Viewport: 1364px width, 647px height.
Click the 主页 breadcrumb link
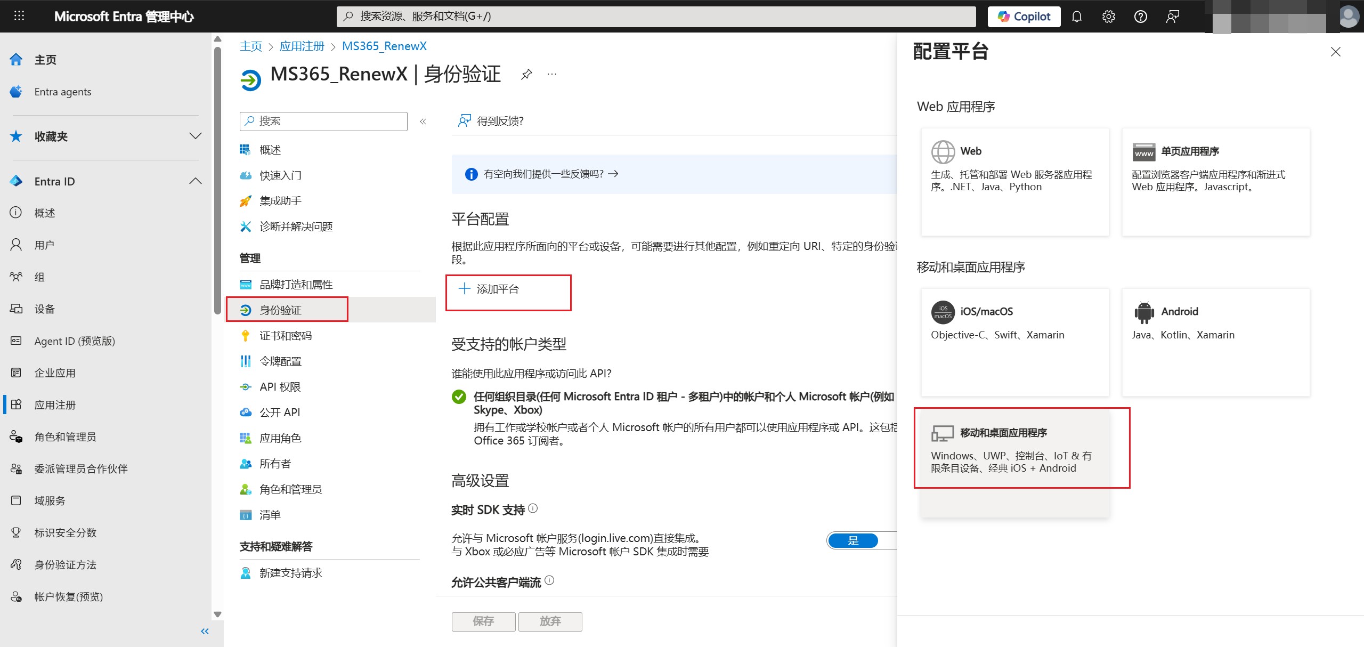[x=250, y=46]
